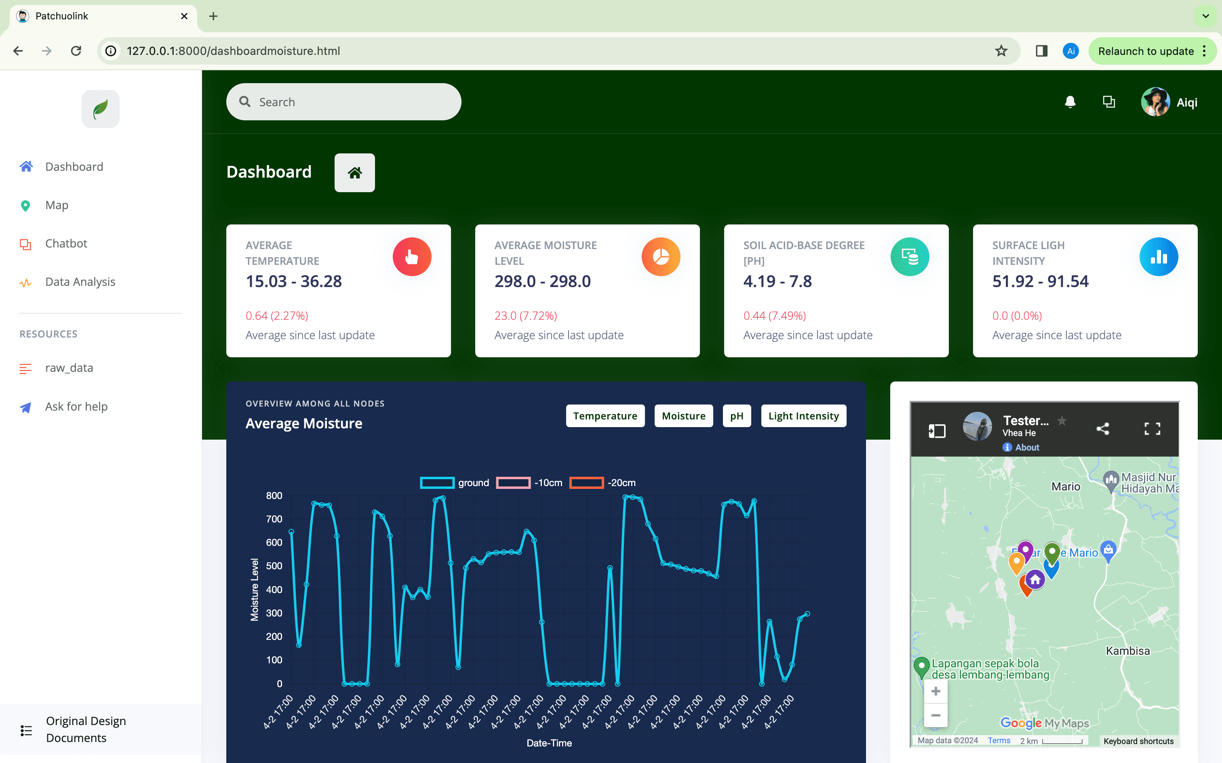The width and height of the screenshot is (1222, 763).
Task: Click the leaf logo at top of sidebar
Action: [x=100, y=108]
